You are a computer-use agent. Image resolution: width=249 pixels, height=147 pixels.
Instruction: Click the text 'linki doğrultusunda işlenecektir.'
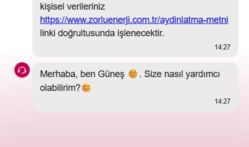click(102, 33)
